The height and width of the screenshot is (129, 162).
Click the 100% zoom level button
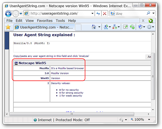pyautogui.click(x=137, y=120)
